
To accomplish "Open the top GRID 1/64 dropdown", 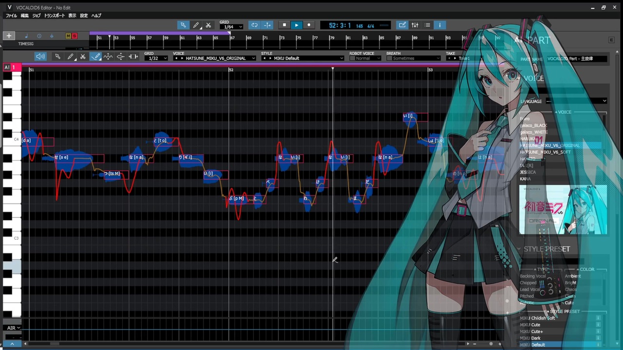I will (x=231, y=27).
